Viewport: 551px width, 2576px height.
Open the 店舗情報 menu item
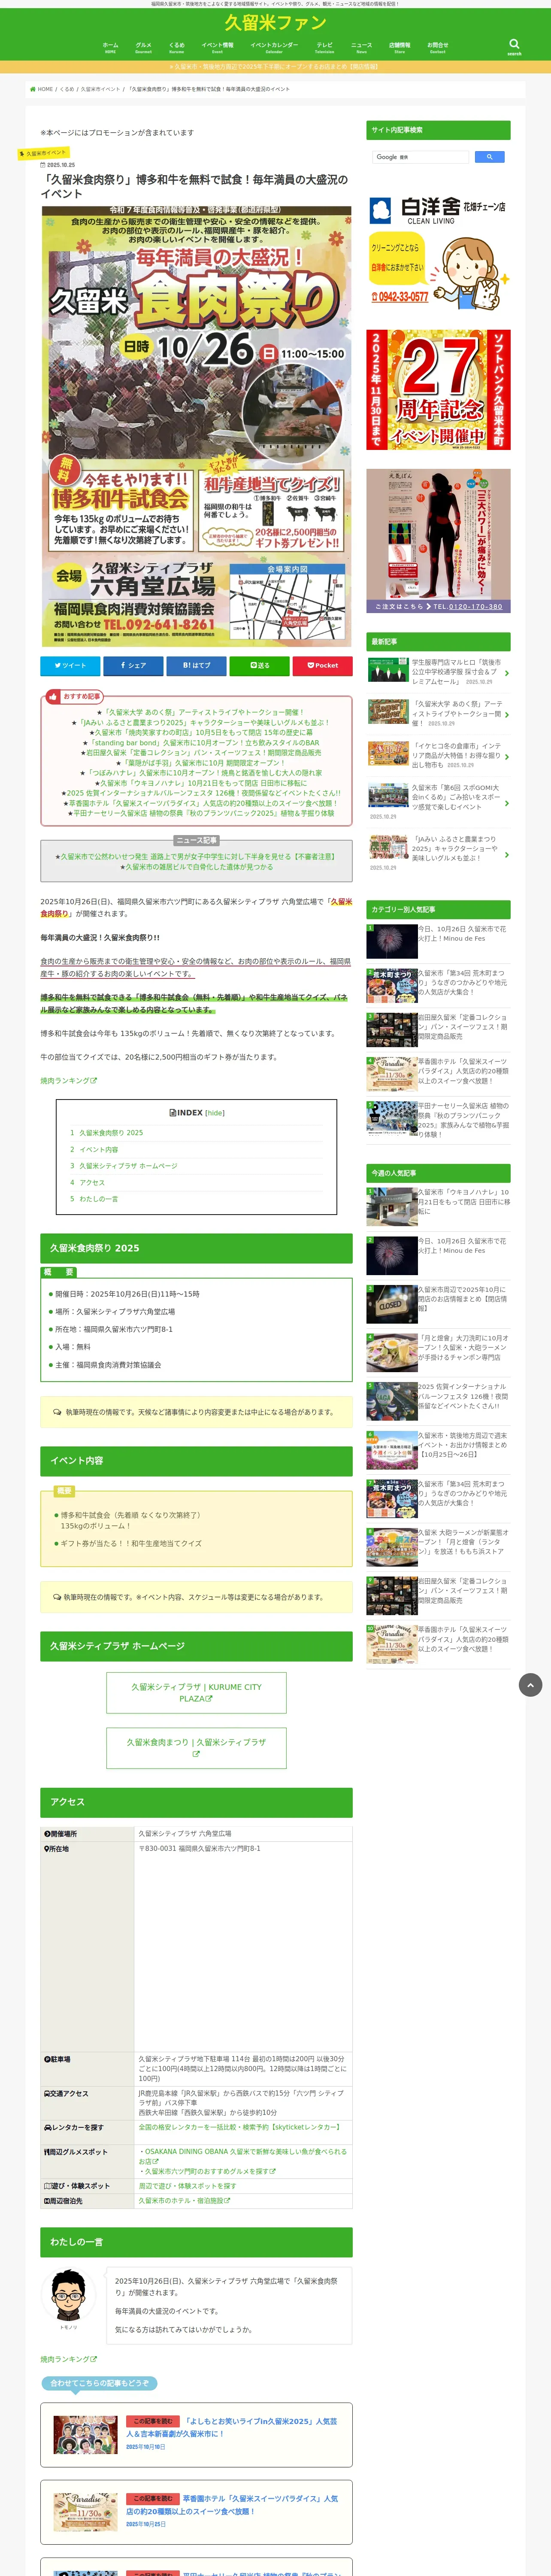coord(399,47)
